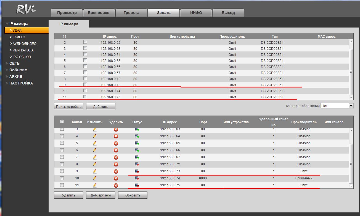The height and width of the screenshot is (216, 360).
Task: Open the Тревога tab
Action: tap(131, 13)
